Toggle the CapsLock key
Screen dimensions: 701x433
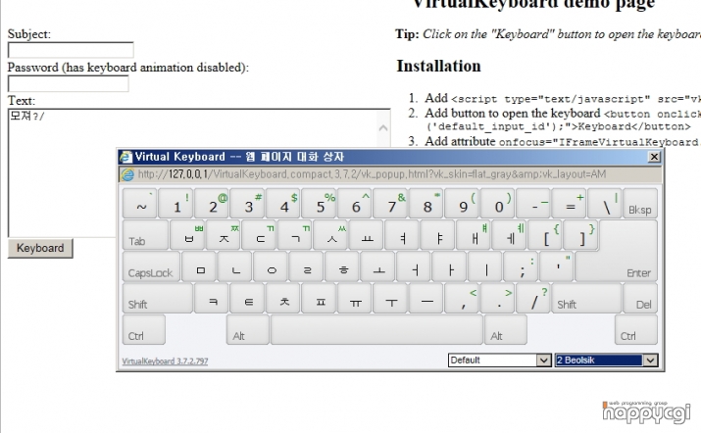pos(151,266)
